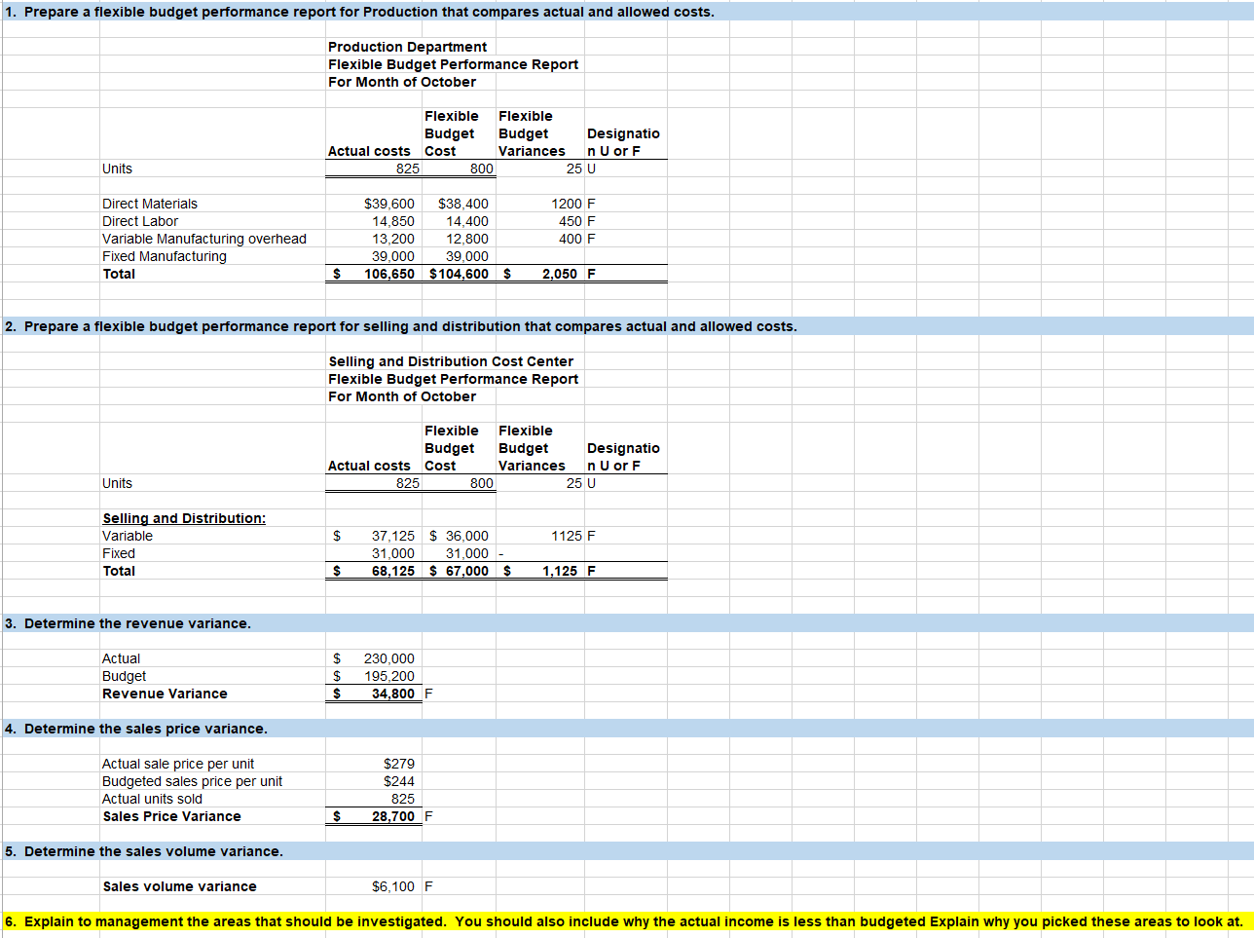This screenshot has height=938, width=1254.
Task: Select variable overhead budget 12,800
Action: [467, 239]
